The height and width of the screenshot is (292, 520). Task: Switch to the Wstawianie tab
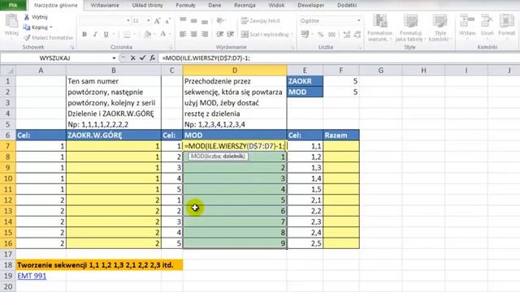[x=105, y=6]
